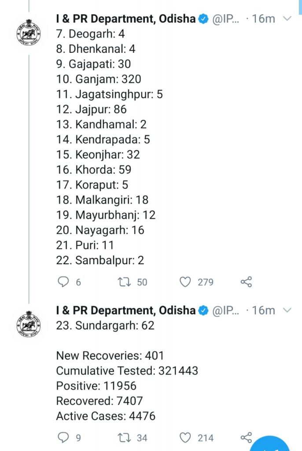Share the Active Cases tweet

[x=246, y=437]
